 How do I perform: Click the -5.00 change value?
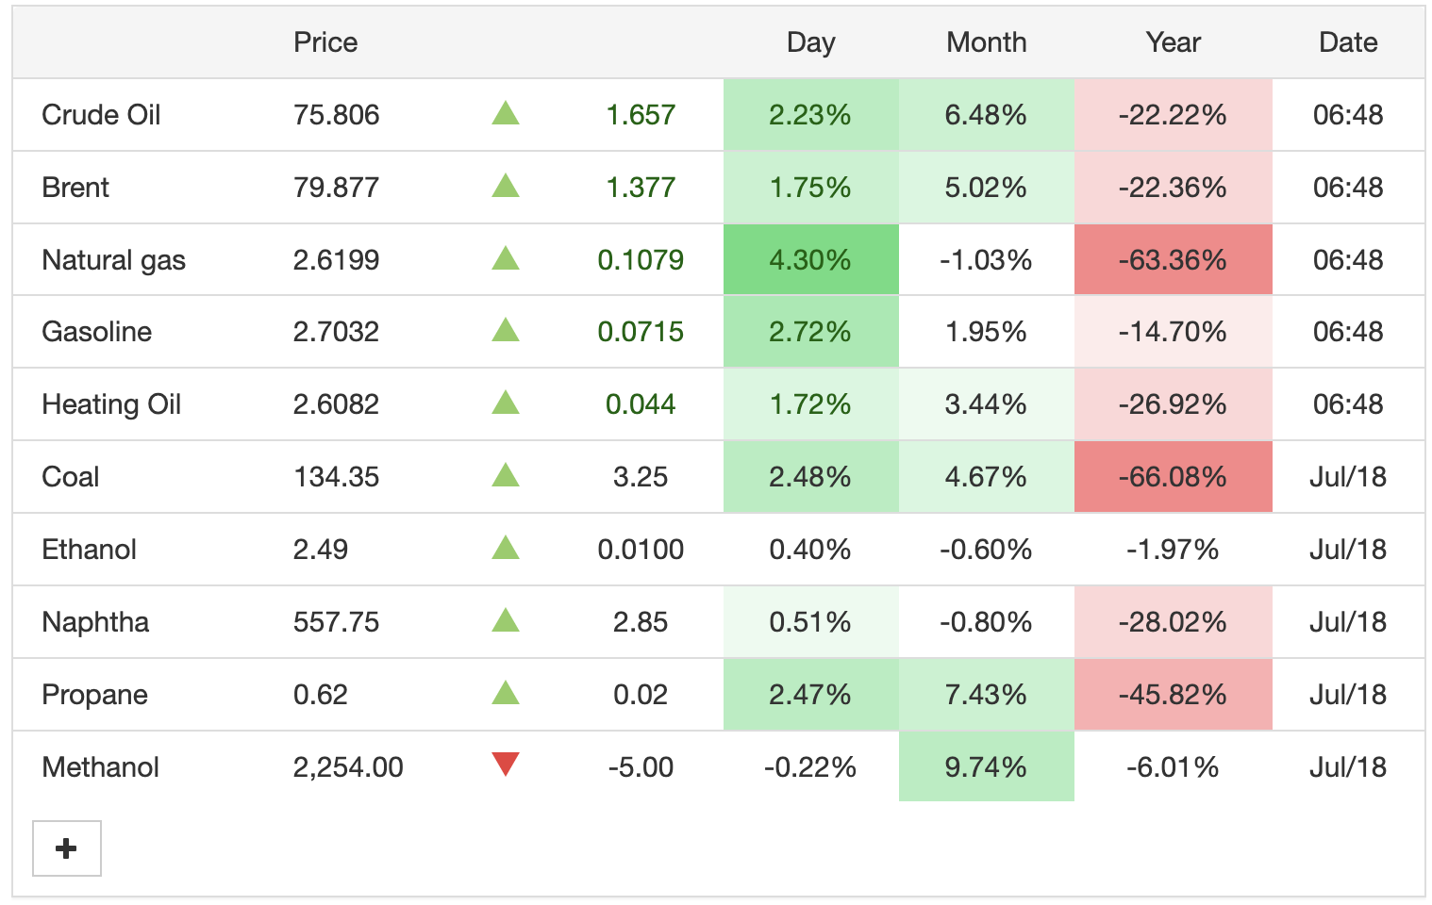click(x=641, y=767)
